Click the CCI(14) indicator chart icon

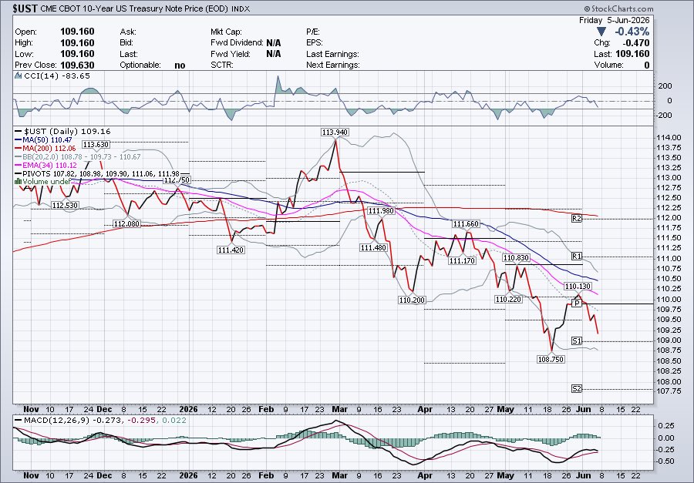(19, 75)
